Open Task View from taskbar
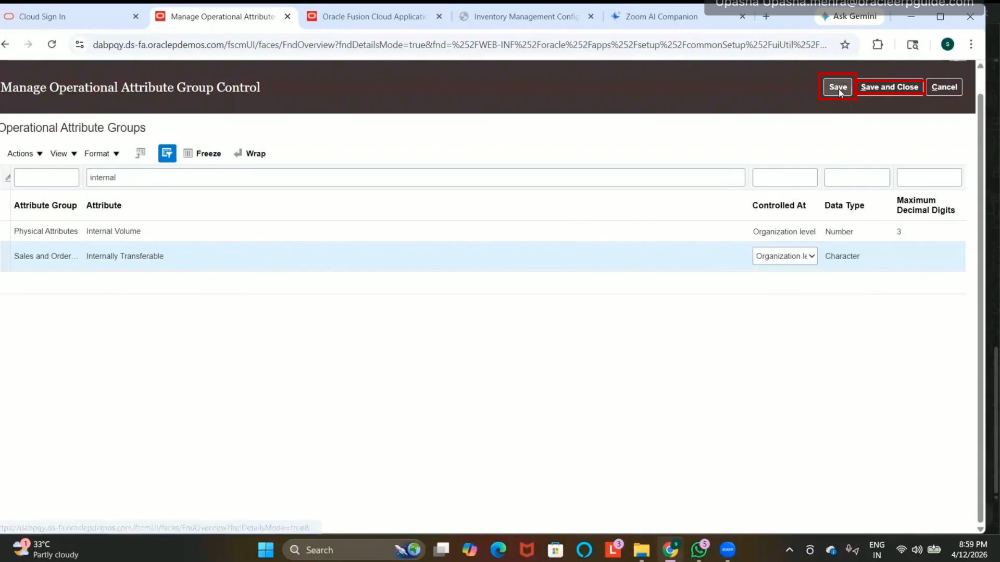Viewport: 1000px width, 562px height. (442, 550)
